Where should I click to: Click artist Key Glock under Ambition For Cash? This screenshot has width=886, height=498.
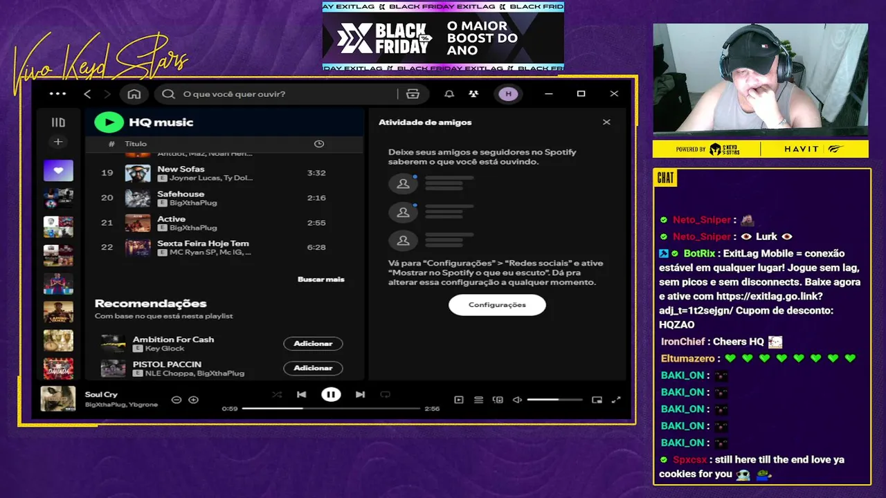pyautogui.click(x=165, y=349)
